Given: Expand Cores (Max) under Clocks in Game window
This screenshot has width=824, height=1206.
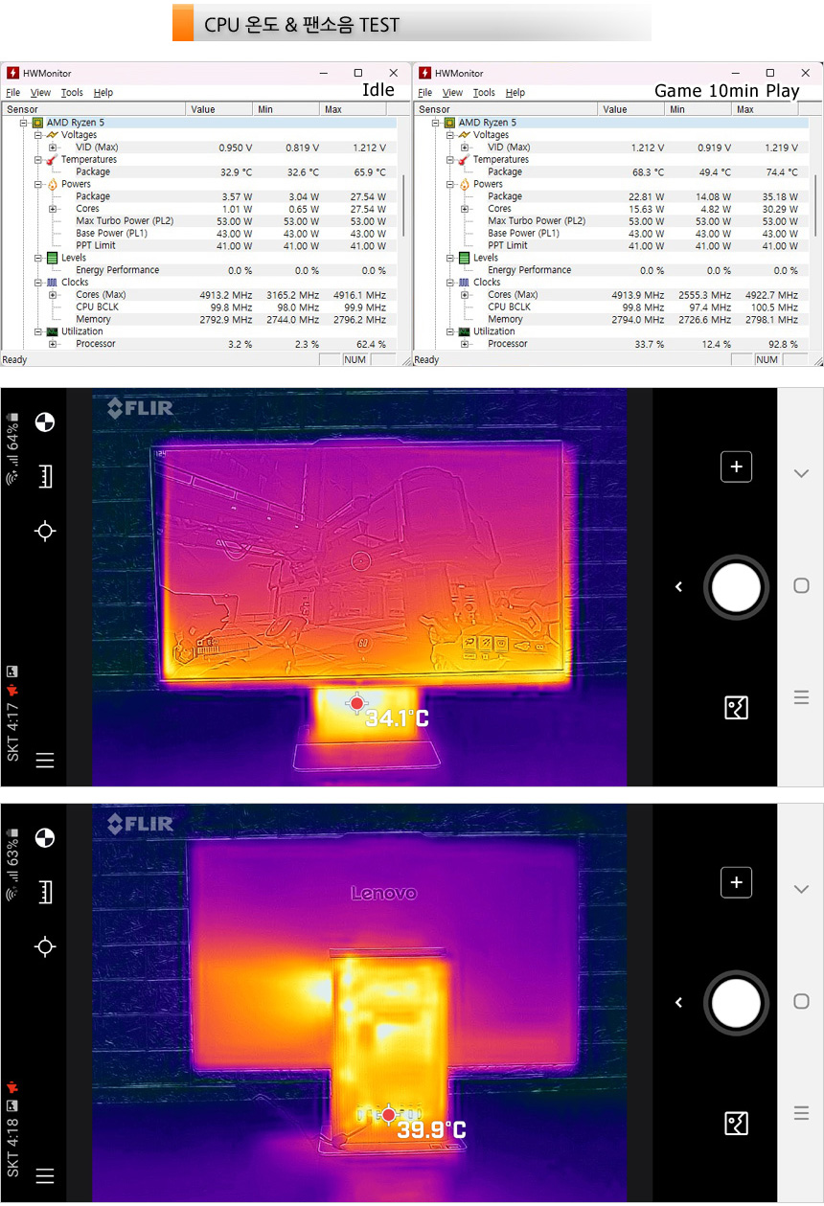Looking at the screenshot, I should tap(465, 295).
